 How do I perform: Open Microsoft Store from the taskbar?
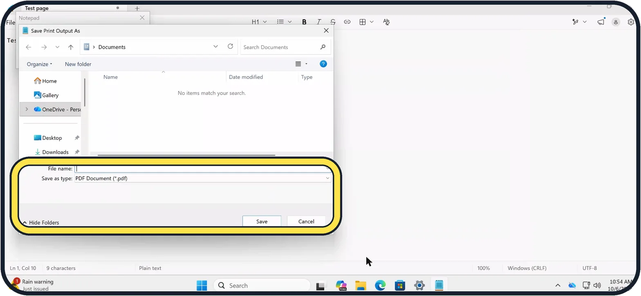click(400, 285)
